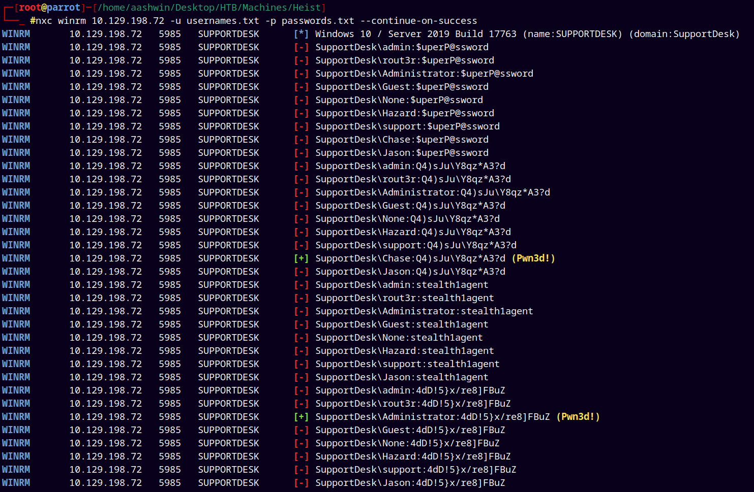
Task: Select SupportDesk\support:$uperP@ssword entry
Action: [x=407, y=126]
